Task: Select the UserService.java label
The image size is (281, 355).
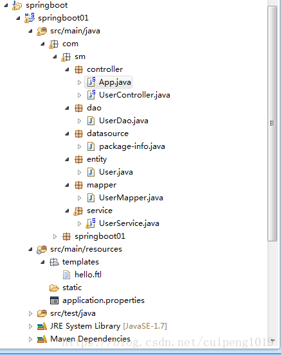Action: click(129, 223)
